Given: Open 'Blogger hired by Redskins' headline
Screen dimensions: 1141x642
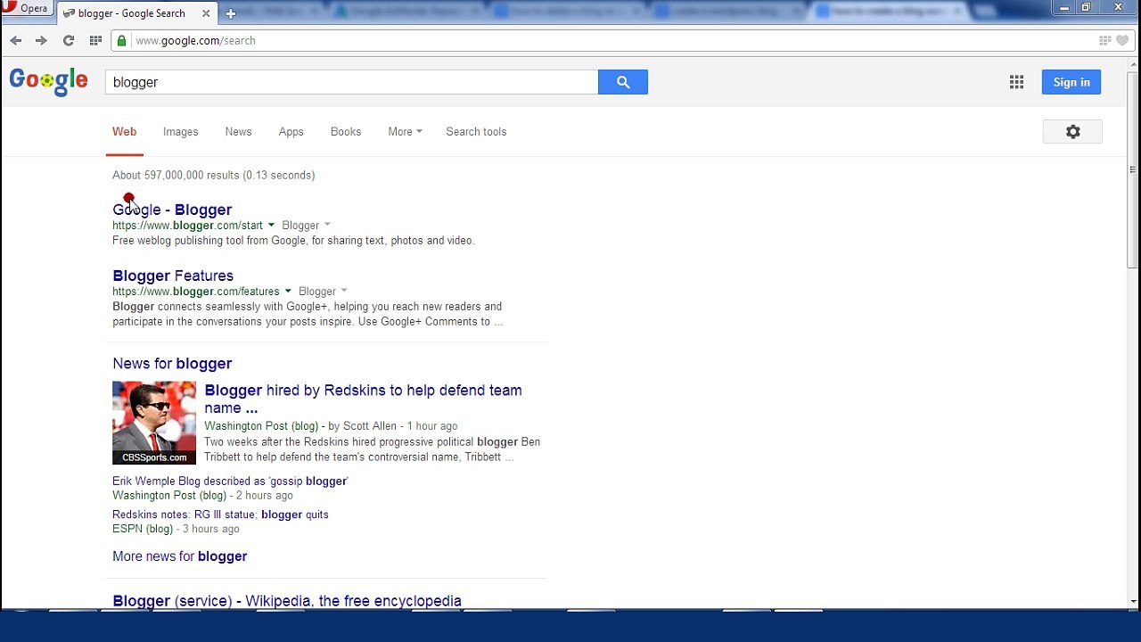Looking at the screenshot, I should (x=363, y=399).
